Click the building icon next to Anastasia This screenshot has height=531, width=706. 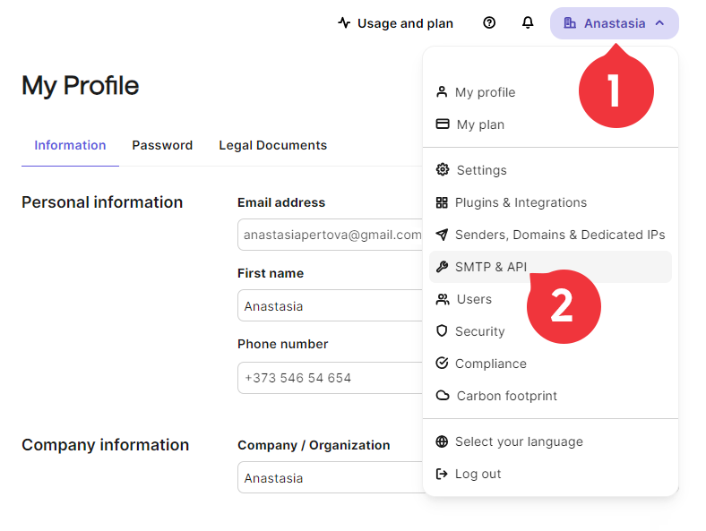click(x=570, y=22)
